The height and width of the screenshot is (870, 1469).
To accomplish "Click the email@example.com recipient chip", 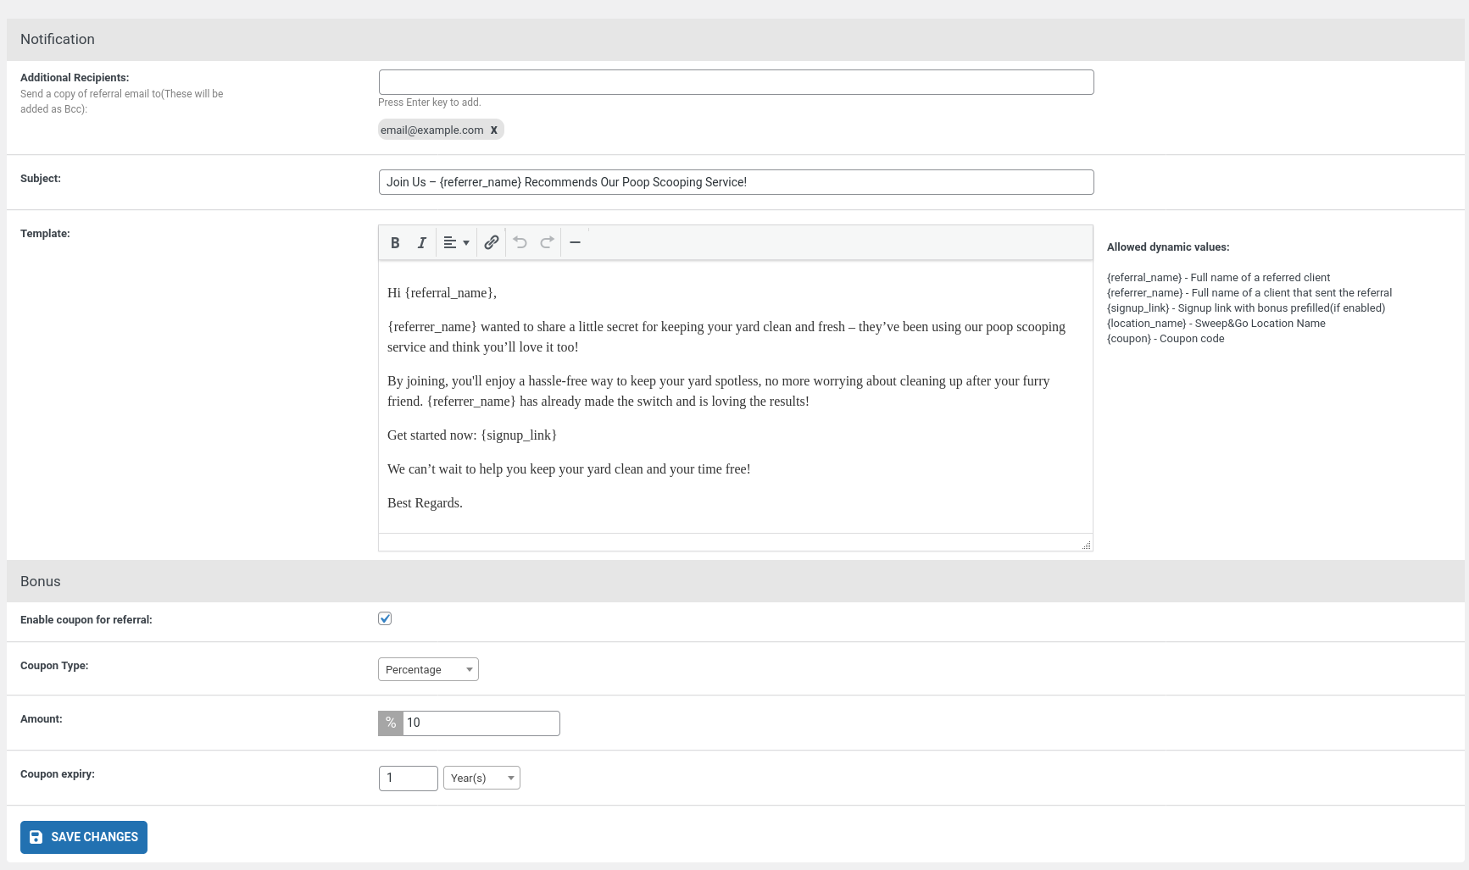I will (x=431, y=130).
